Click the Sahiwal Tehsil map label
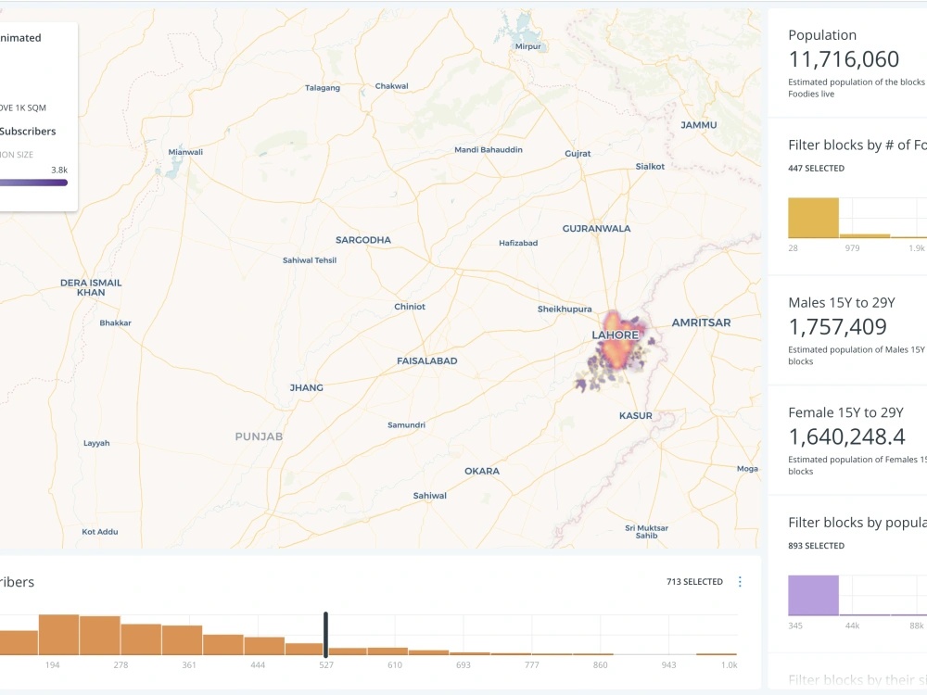The width and height of the screenshot is (927, 695). [310, 260]
